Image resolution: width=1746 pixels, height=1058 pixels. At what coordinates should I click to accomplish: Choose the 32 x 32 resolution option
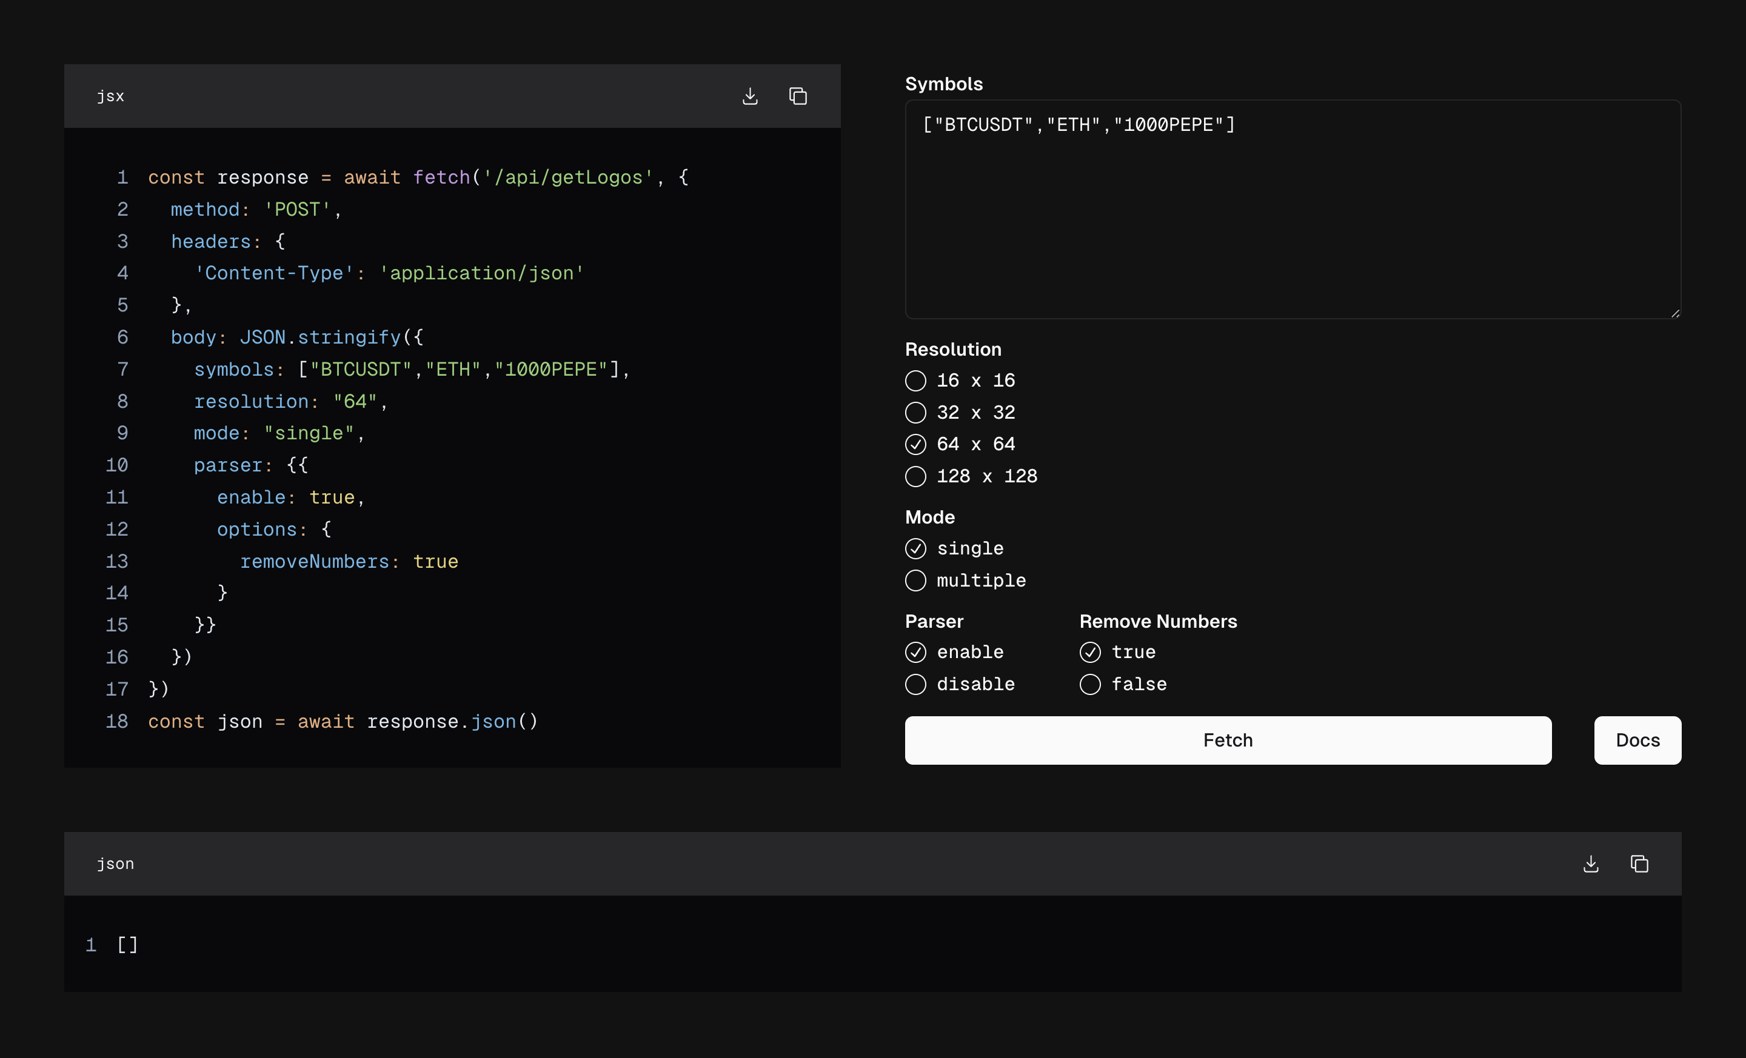[x=915, y=413]
